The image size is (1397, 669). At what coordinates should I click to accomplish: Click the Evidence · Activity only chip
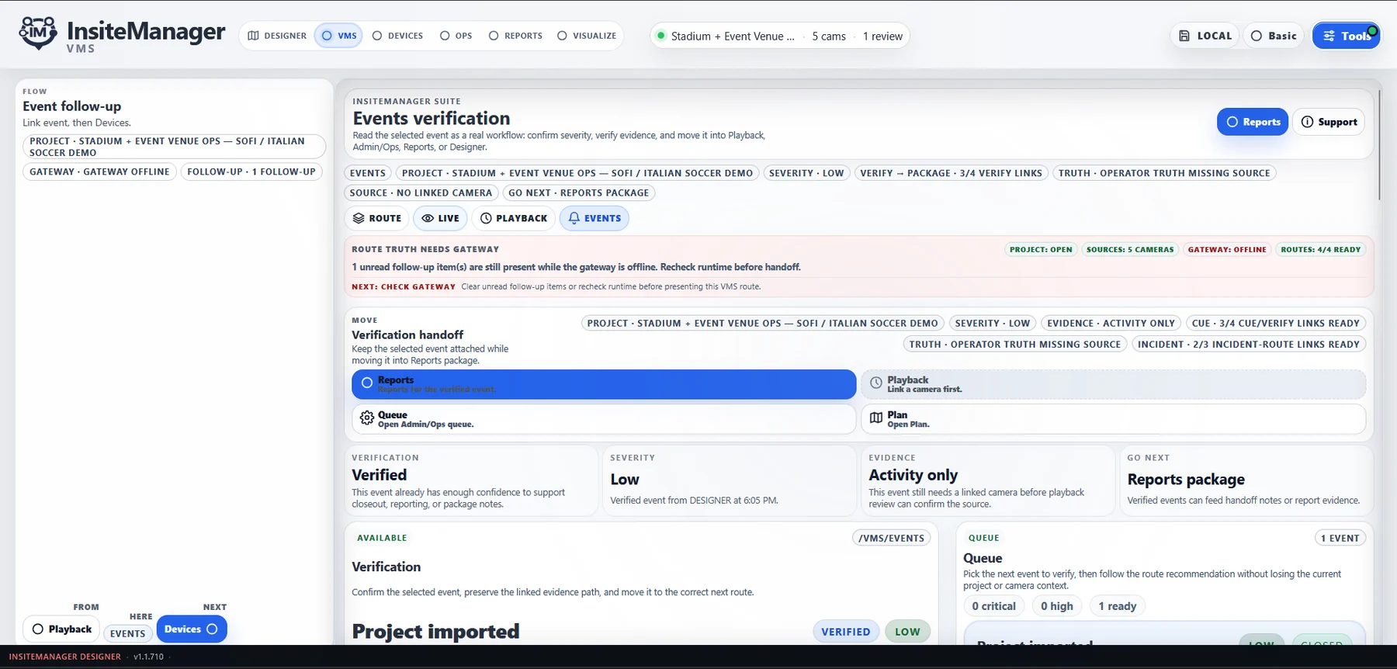(x=1111, y=323)
